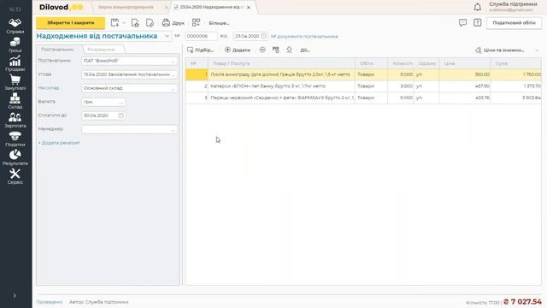The height and width of the screenshot is (308, 547).
Task: Open the currency грн. selector
Action: 121,102
